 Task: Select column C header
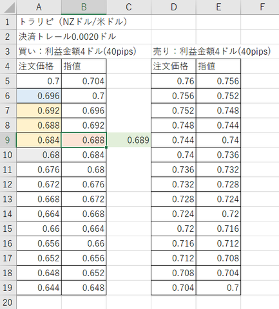click(x=129, y=7)
